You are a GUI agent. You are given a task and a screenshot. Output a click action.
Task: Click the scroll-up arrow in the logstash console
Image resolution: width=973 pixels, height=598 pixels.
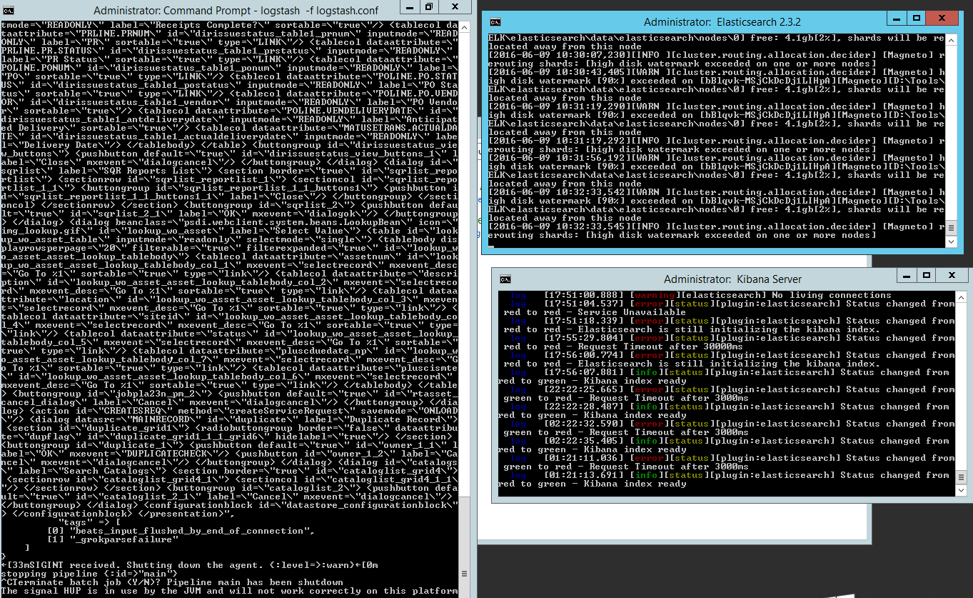[x=464, y=26]
